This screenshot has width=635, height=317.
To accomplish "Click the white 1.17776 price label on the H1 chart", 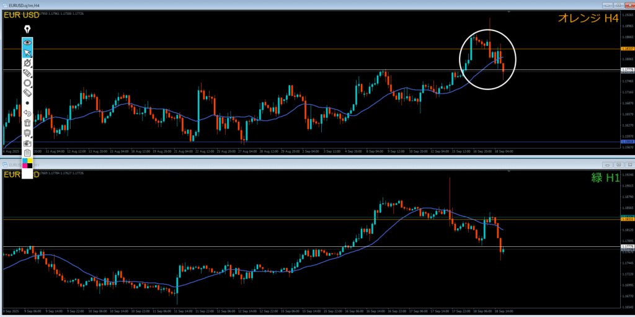I will tap(627, 246).
